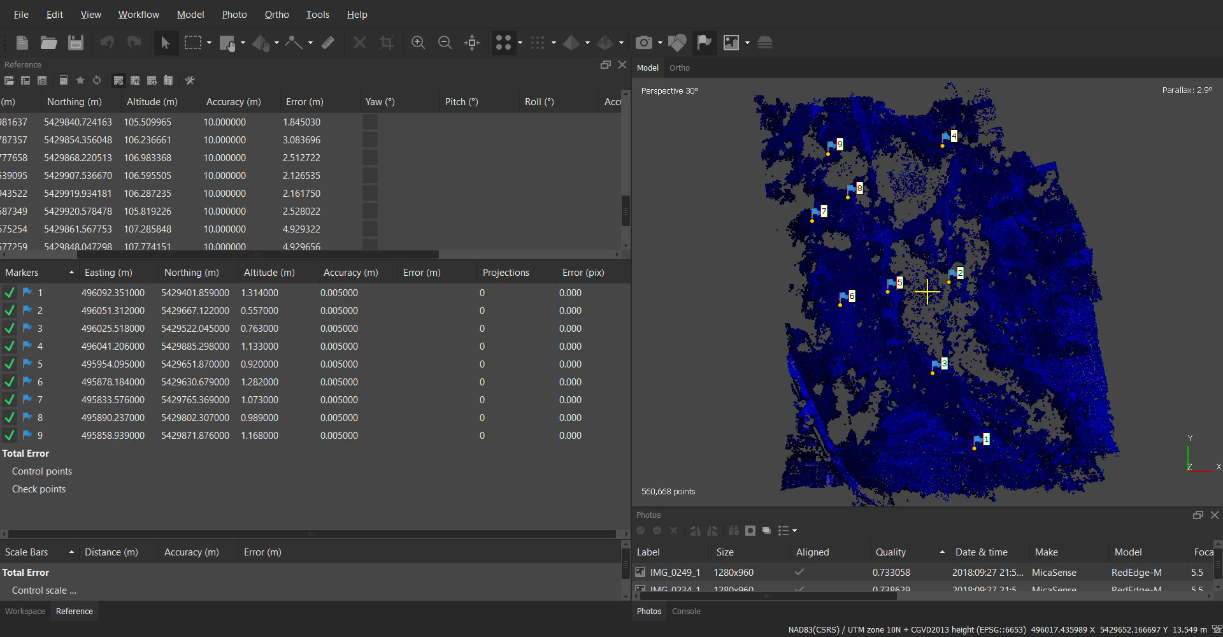Pick the Ruler measurement tool
The height and width of the screenshot is (637, 1223).
(x=329, y=43)
